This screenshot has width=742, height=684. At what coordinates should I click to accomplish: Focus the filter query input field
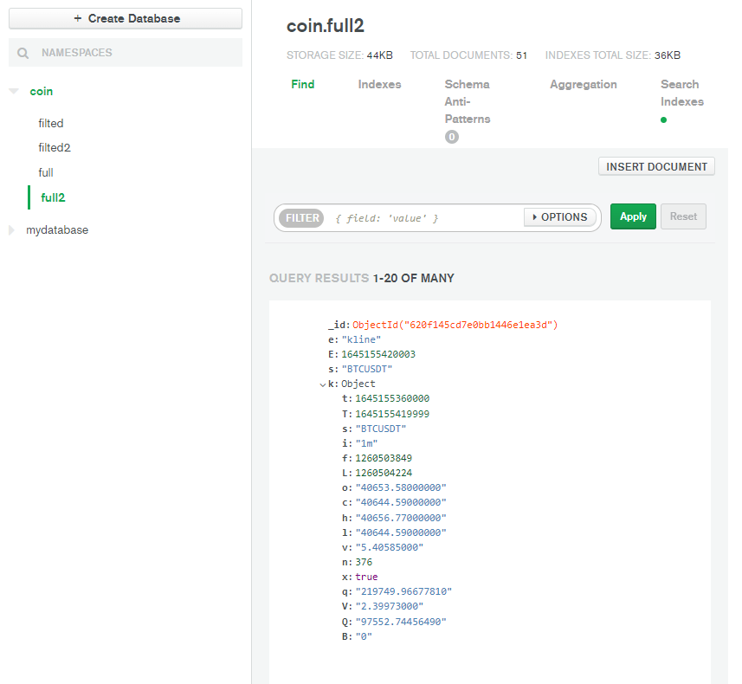[x=423, y=218]
